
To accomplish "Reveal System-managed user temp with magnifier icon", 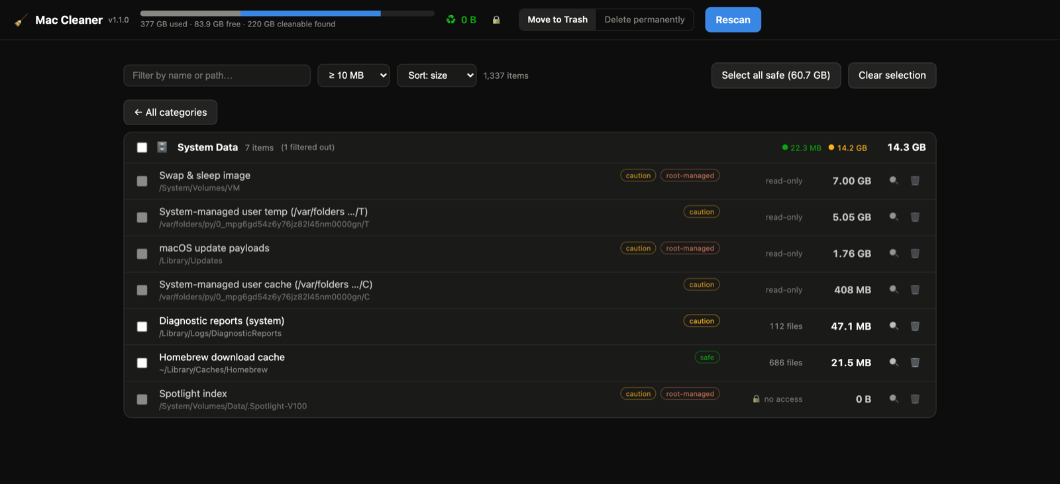I will click(x=894, y=217).
